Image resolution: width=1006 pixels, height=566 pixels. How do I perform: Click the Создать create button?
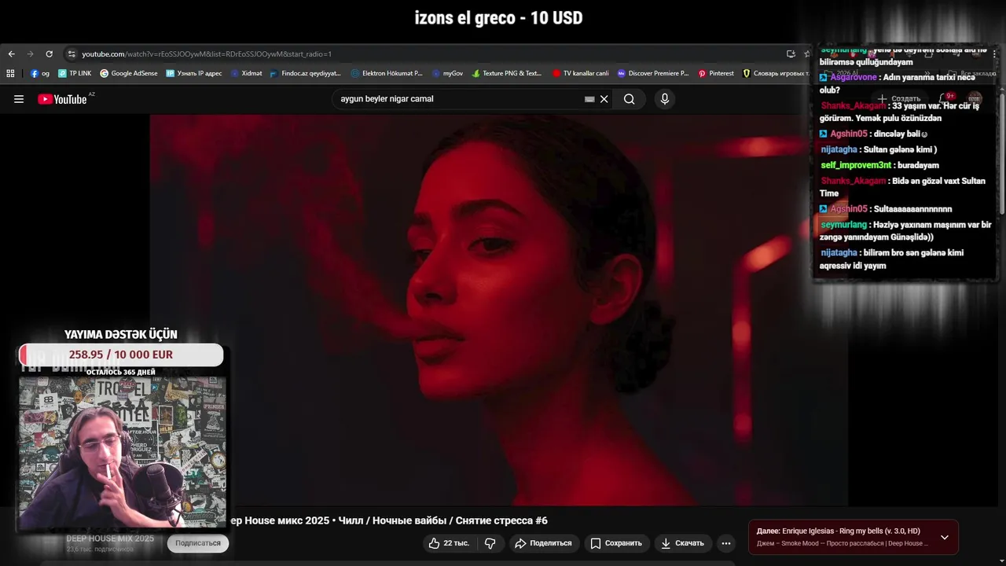click(898, 99)
